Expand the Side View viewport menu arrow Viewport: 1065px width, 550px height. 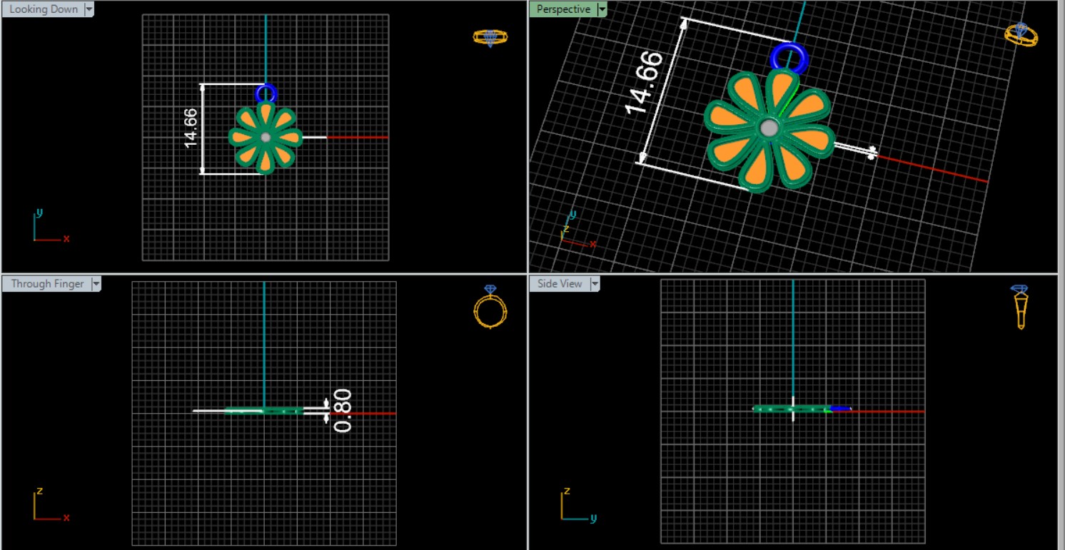[594, 284]
